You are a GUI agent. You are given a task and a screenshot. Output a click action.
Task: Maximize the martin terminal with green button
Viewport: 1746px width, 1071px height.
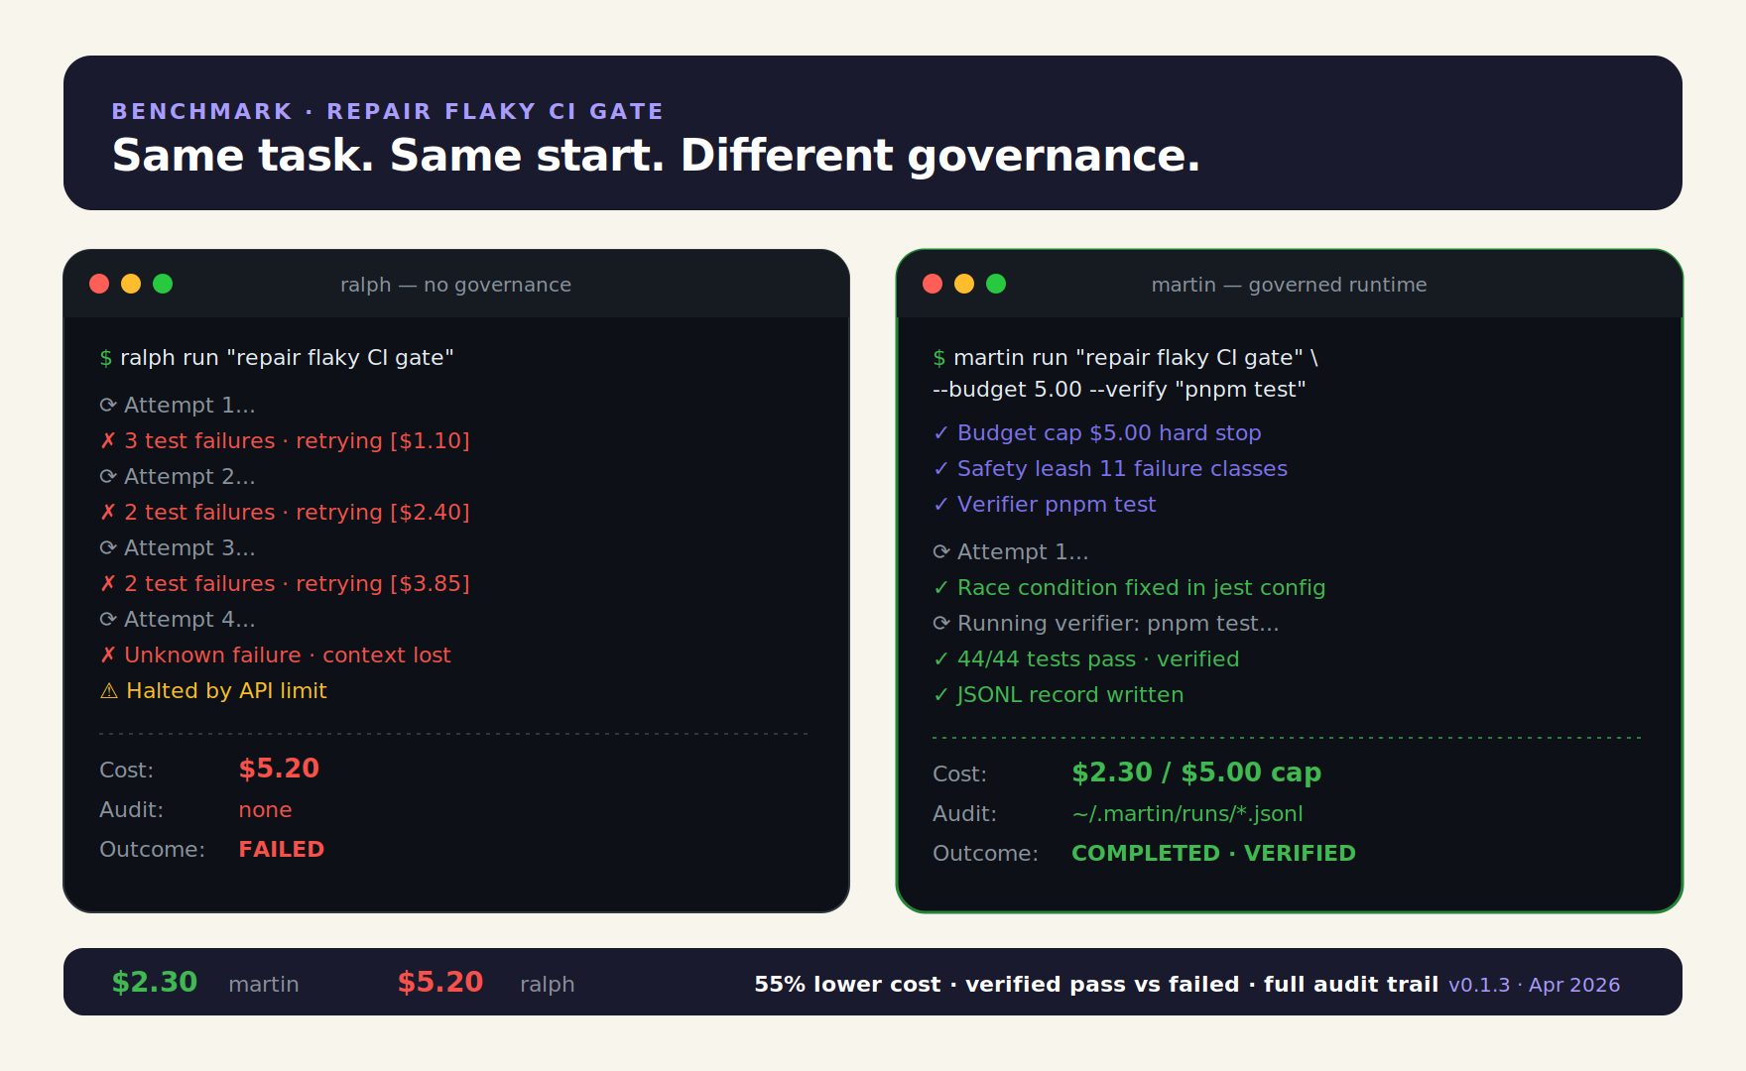996,284
